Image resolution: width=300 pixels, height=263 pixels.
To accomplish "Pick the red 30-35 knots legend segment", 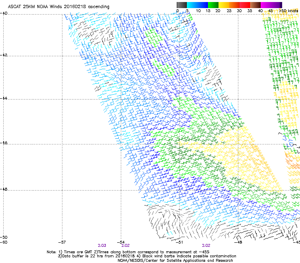I will (x=245, y=5).
